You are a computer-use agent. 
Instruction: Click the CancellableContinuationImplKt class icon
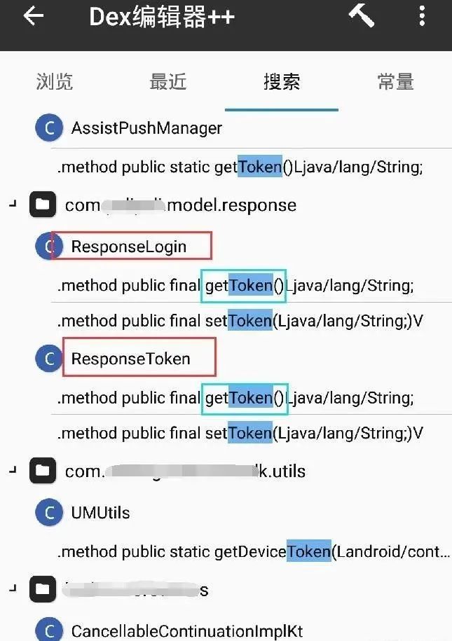tap(49, 630)
